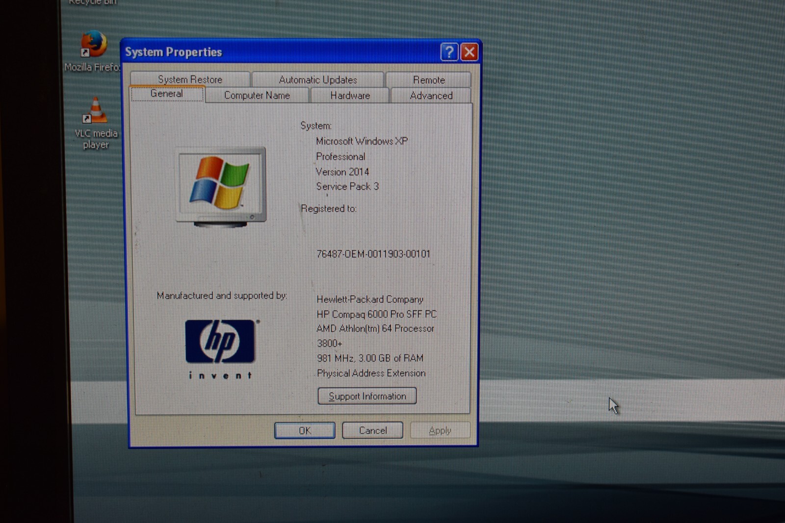Go to the Remote tab
Screen dimensions: 785x523
tap(428, 79)
